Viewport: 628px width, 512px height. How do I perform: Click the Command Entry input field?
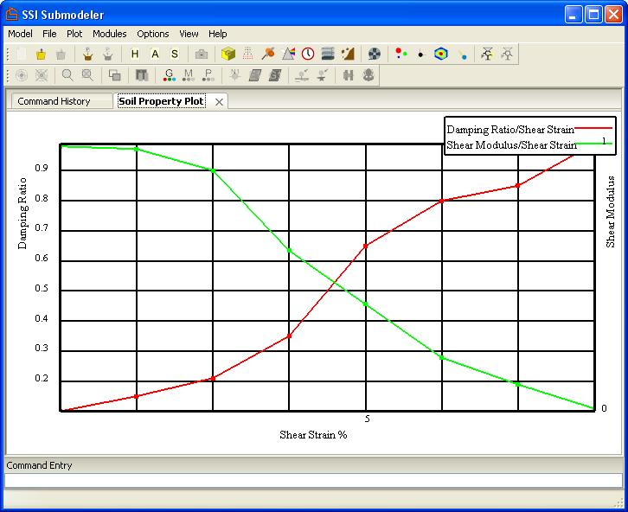313,480
